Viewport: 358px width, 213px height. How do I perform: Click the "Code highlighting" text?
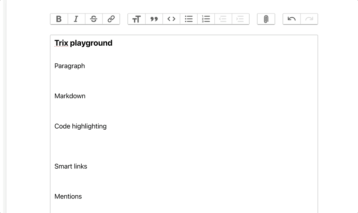click(80, 126)
